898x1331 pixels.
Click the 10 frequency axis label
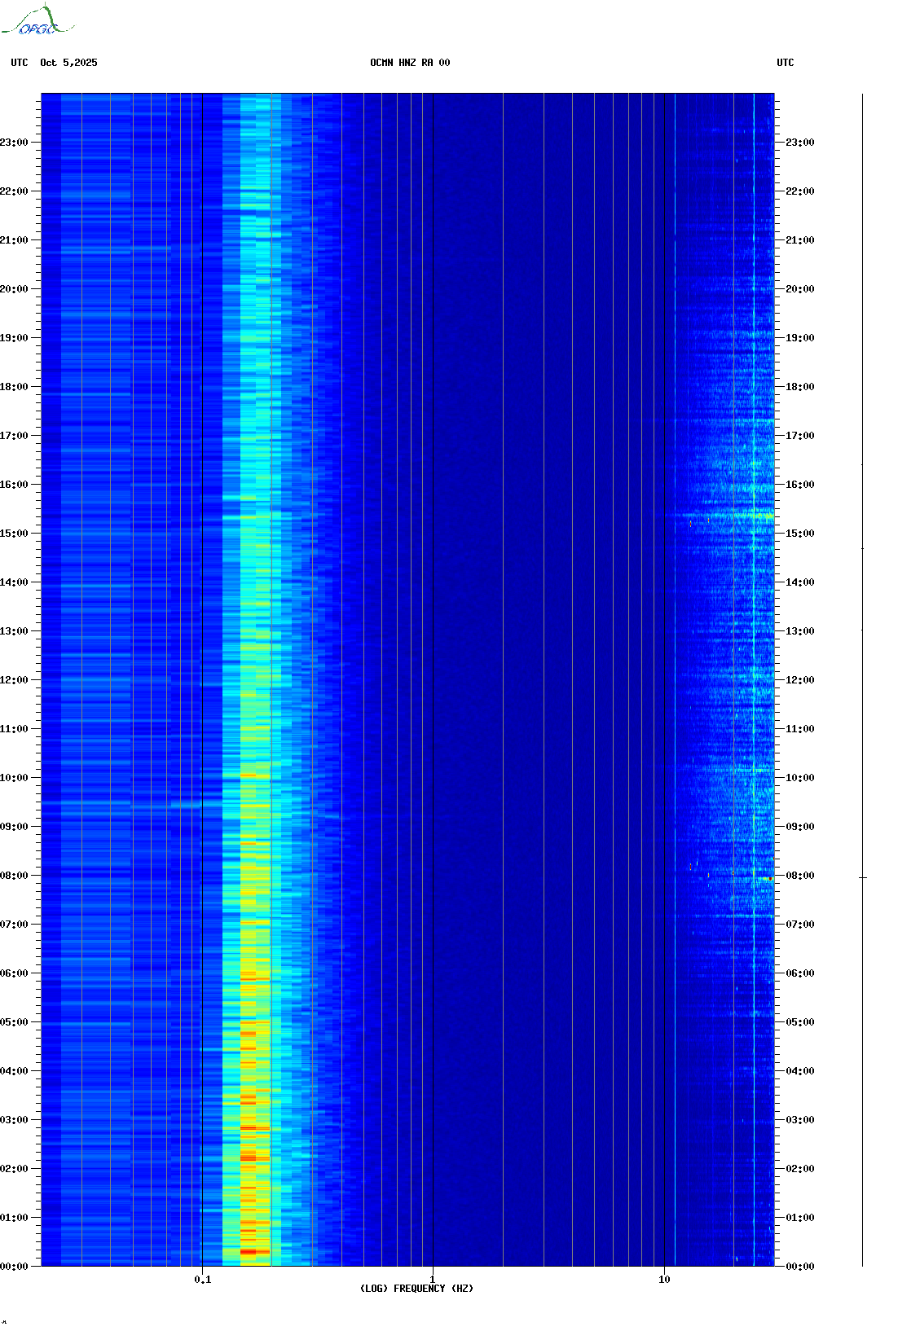click(664, 1280)
